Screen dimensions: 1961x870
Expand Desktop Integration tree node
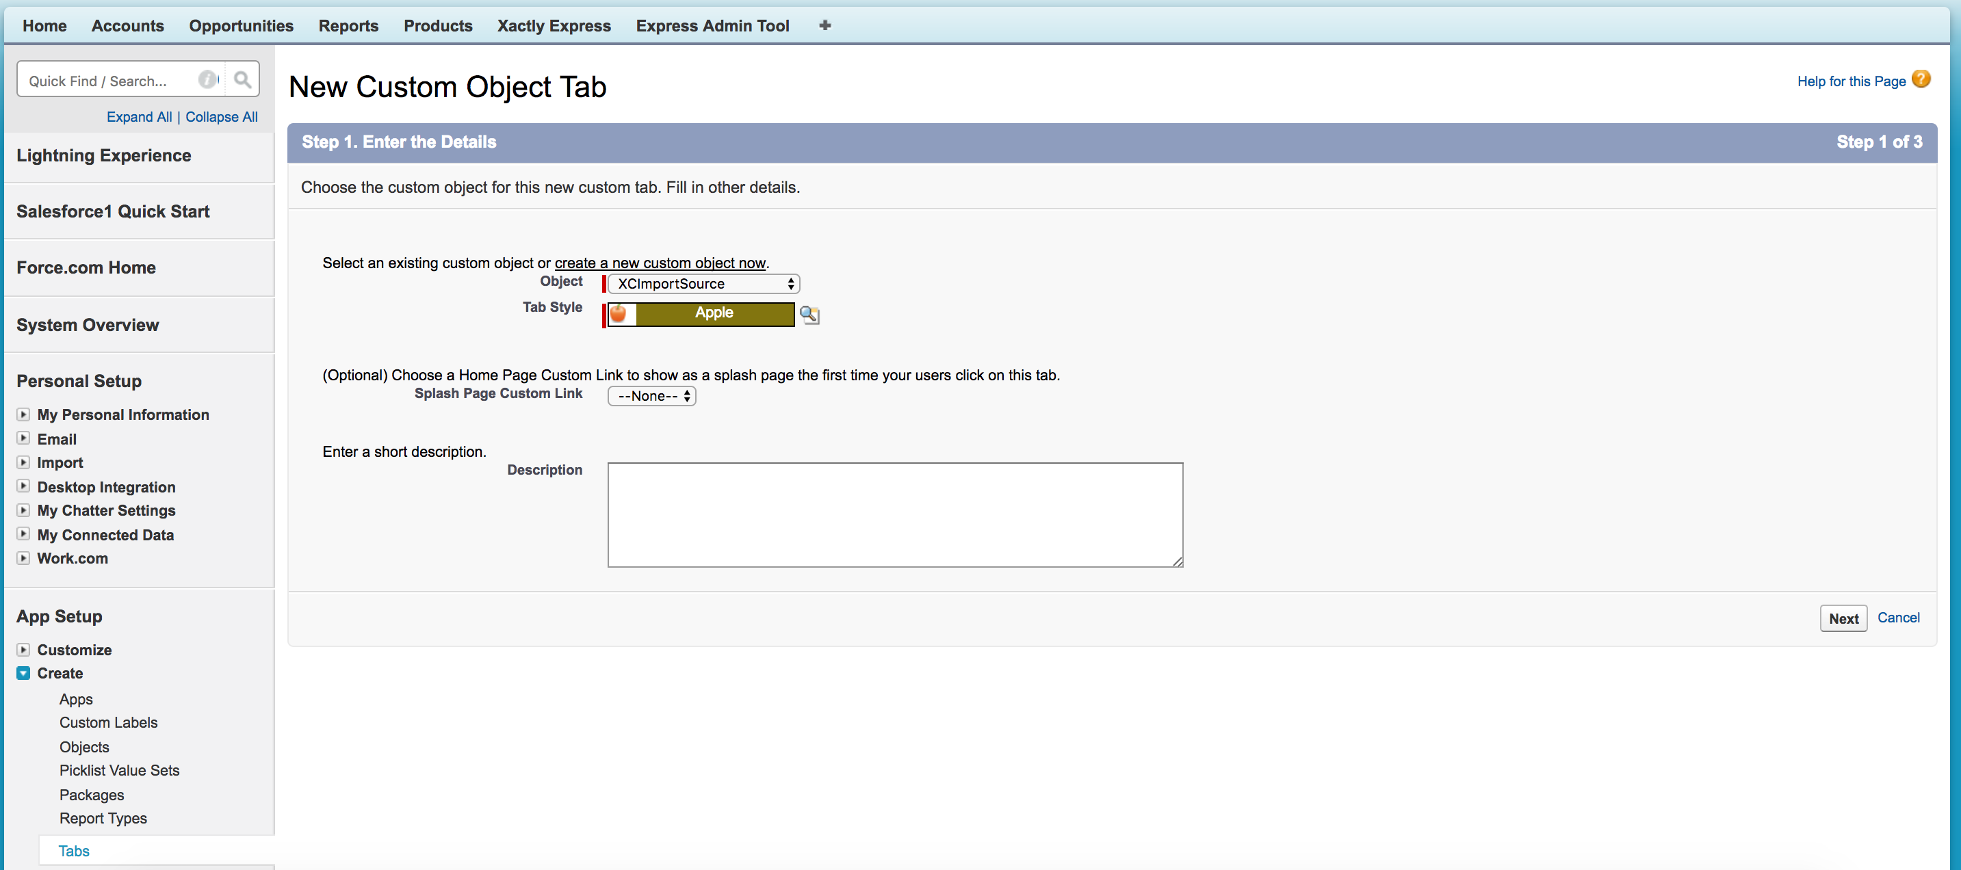pos(23,486)
